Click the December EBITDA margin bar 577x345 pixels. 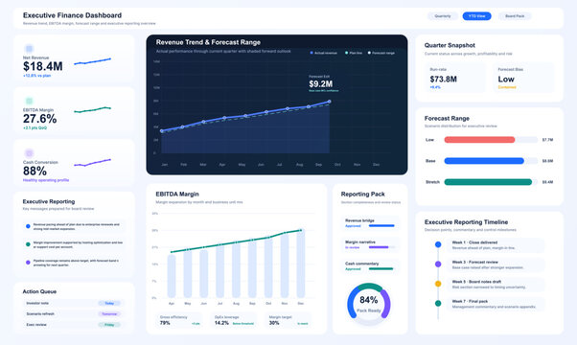pyautogui.click(x=301, y=264)
